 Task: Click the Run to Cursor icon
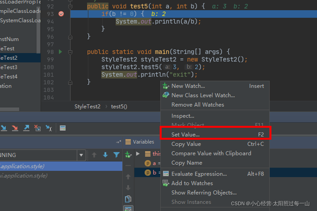pyautogui.click(x=49, y=128)
